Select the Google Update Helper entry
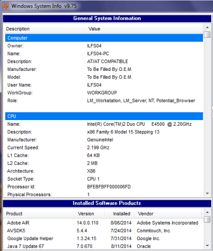 coord(103,239)
